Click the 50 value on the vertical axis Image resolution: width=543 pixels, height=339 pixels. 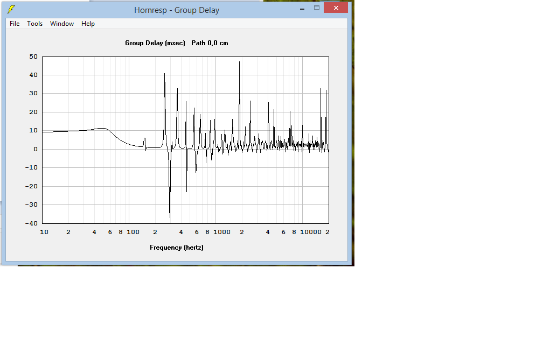tap(33, 56)
